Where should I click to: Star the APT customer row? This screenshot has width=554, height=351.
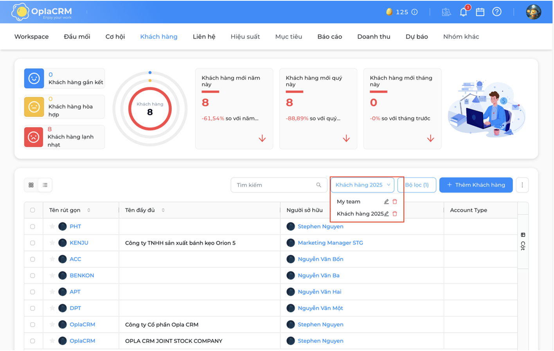tap(52, 292)
